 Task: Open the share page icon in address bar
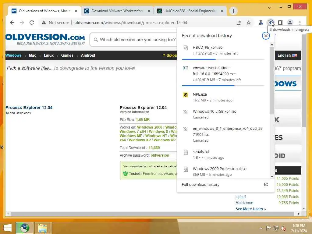click(x=239, y=23)
